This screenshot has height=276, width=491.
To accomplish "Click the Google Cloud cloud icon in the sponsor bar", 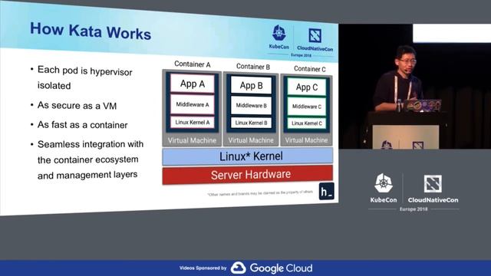I will [x=239, y=268].
